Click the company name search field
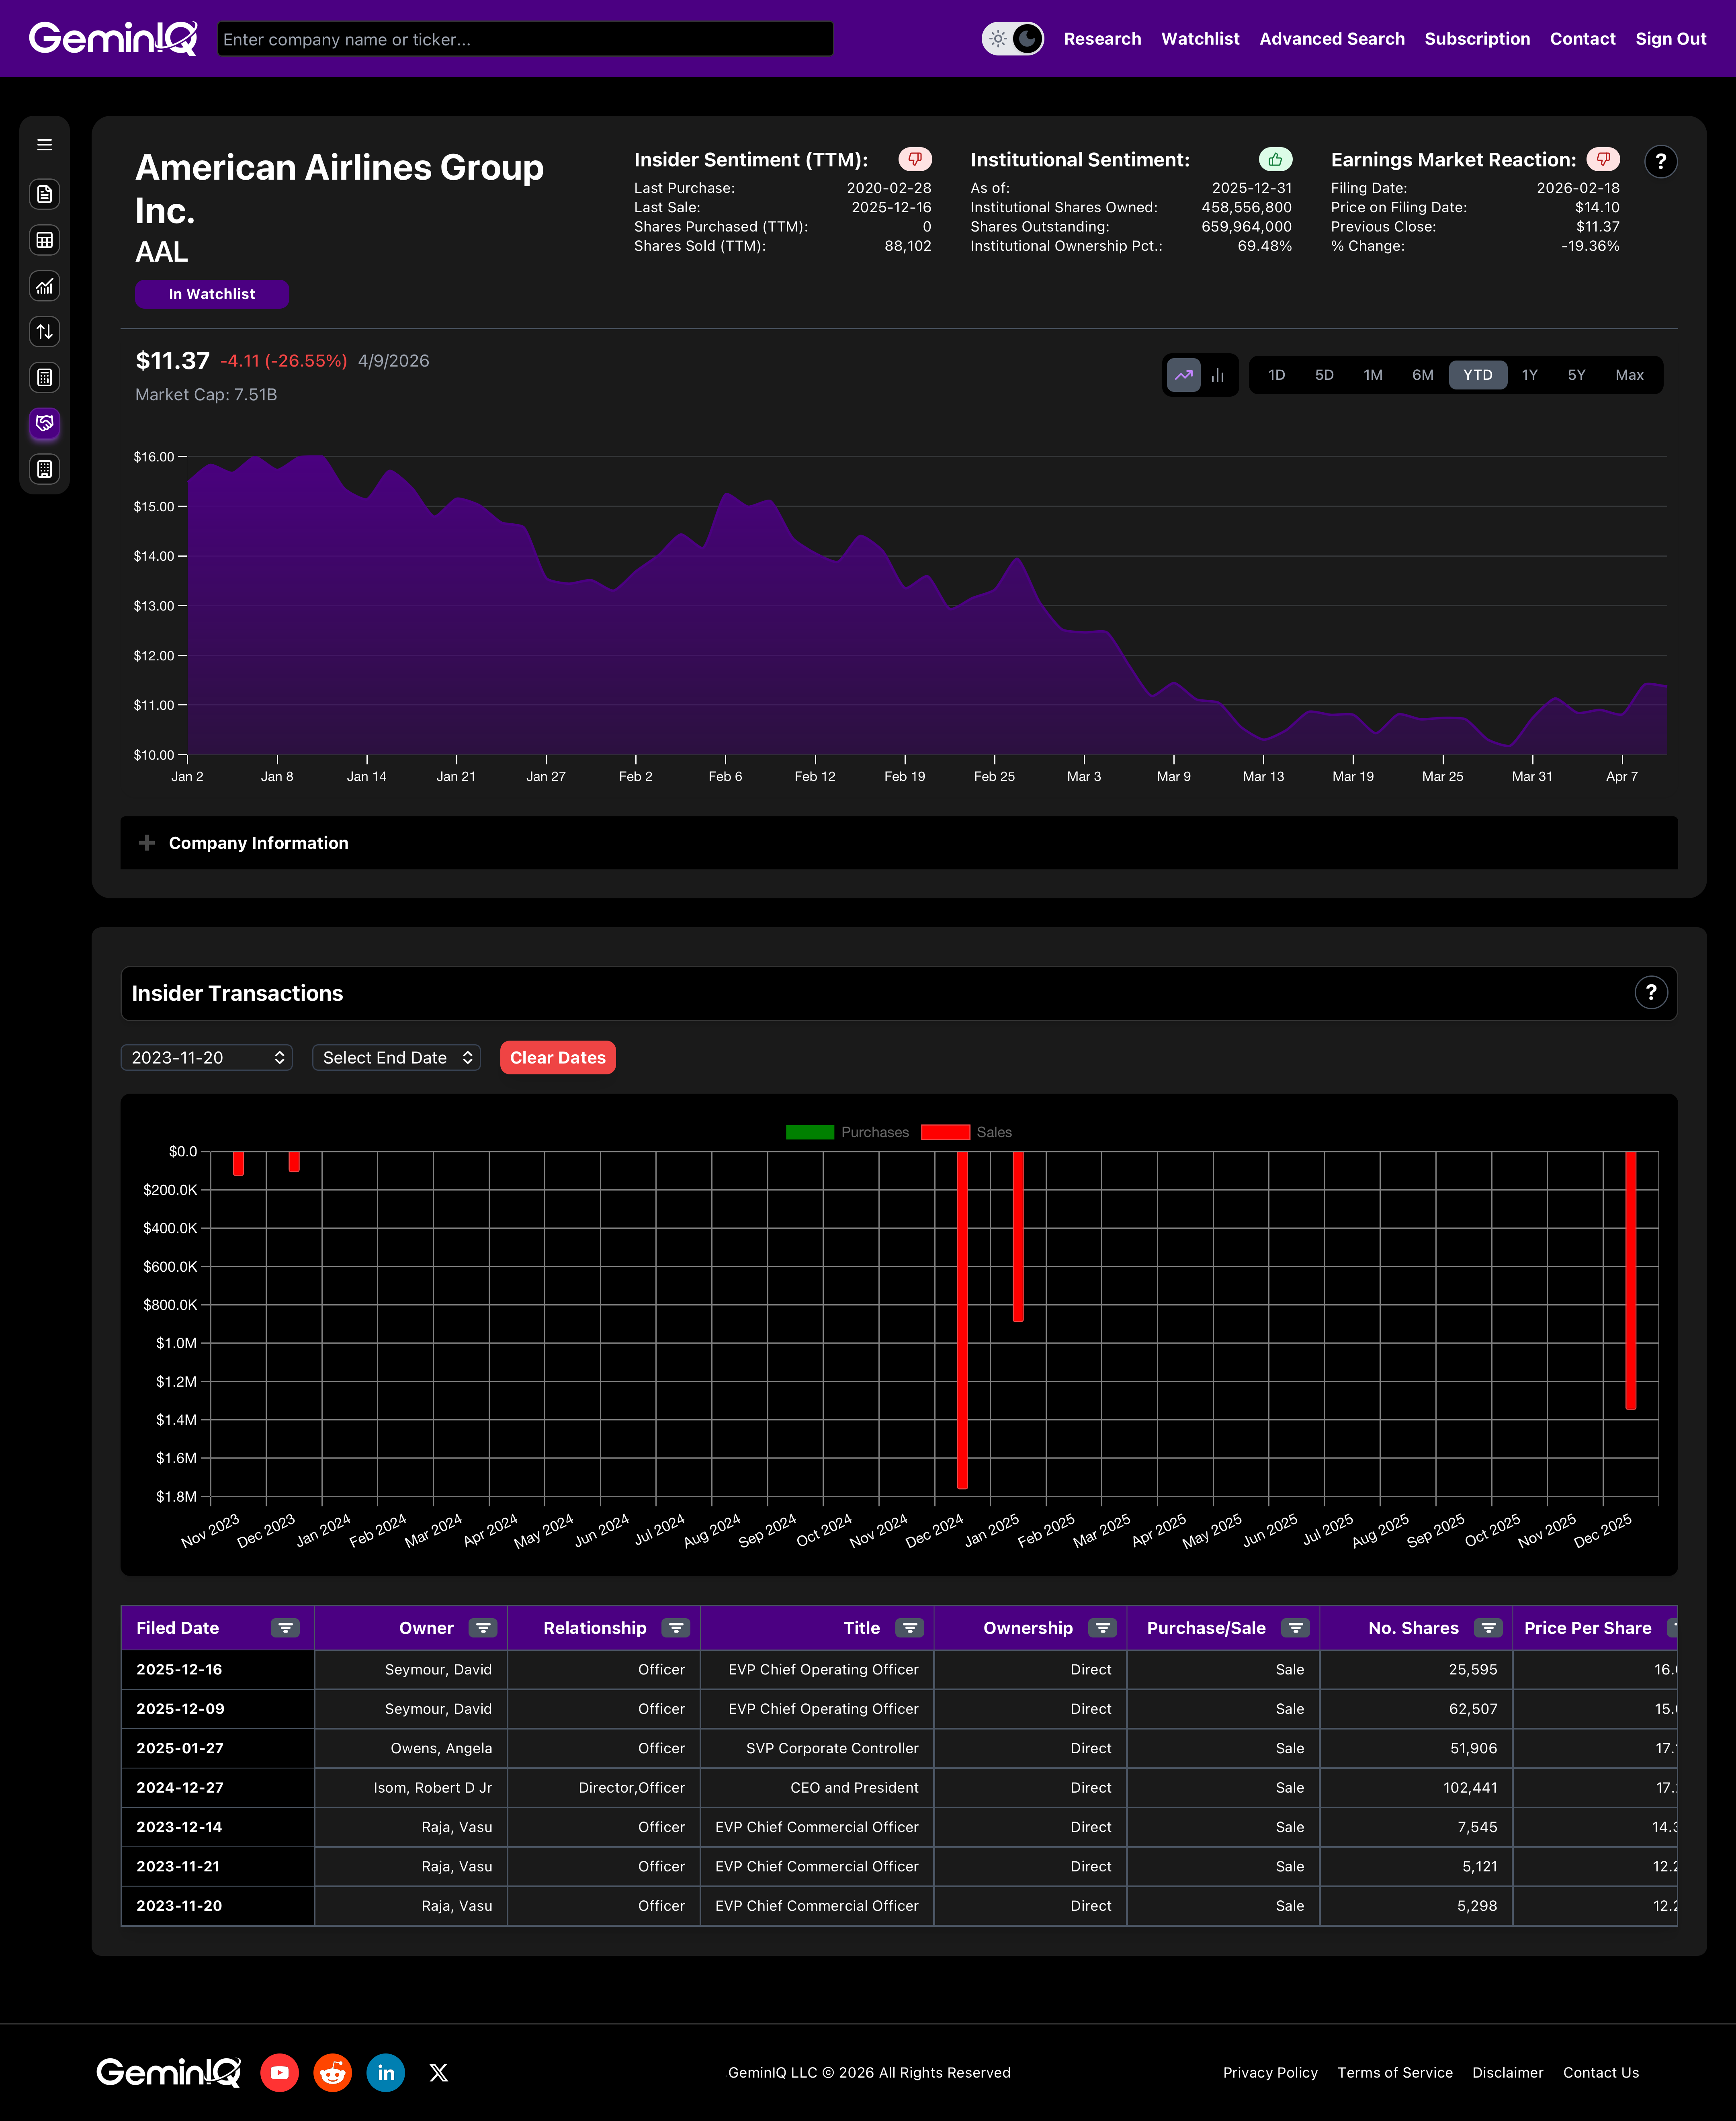The width and height of the screenshot is (1736, 2121). (x=525, y=39)
